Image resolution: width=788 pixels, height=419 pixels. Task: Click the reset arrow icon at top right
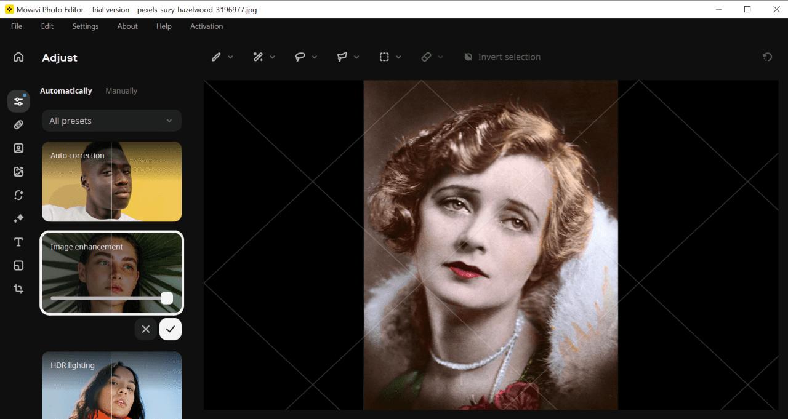[x=767, y=57]
